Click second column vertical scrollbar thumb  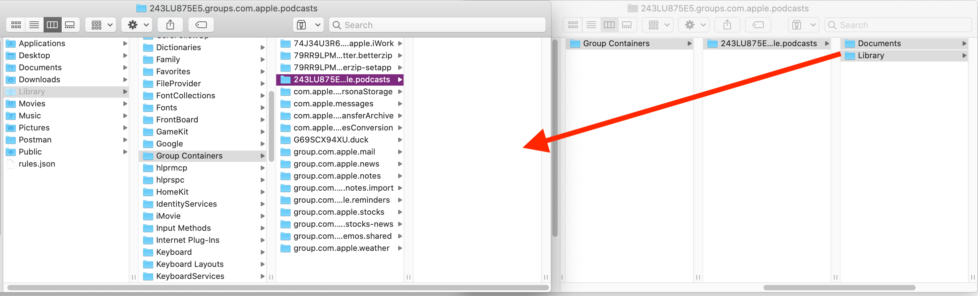pyautogui.click(x=271, y=126)
